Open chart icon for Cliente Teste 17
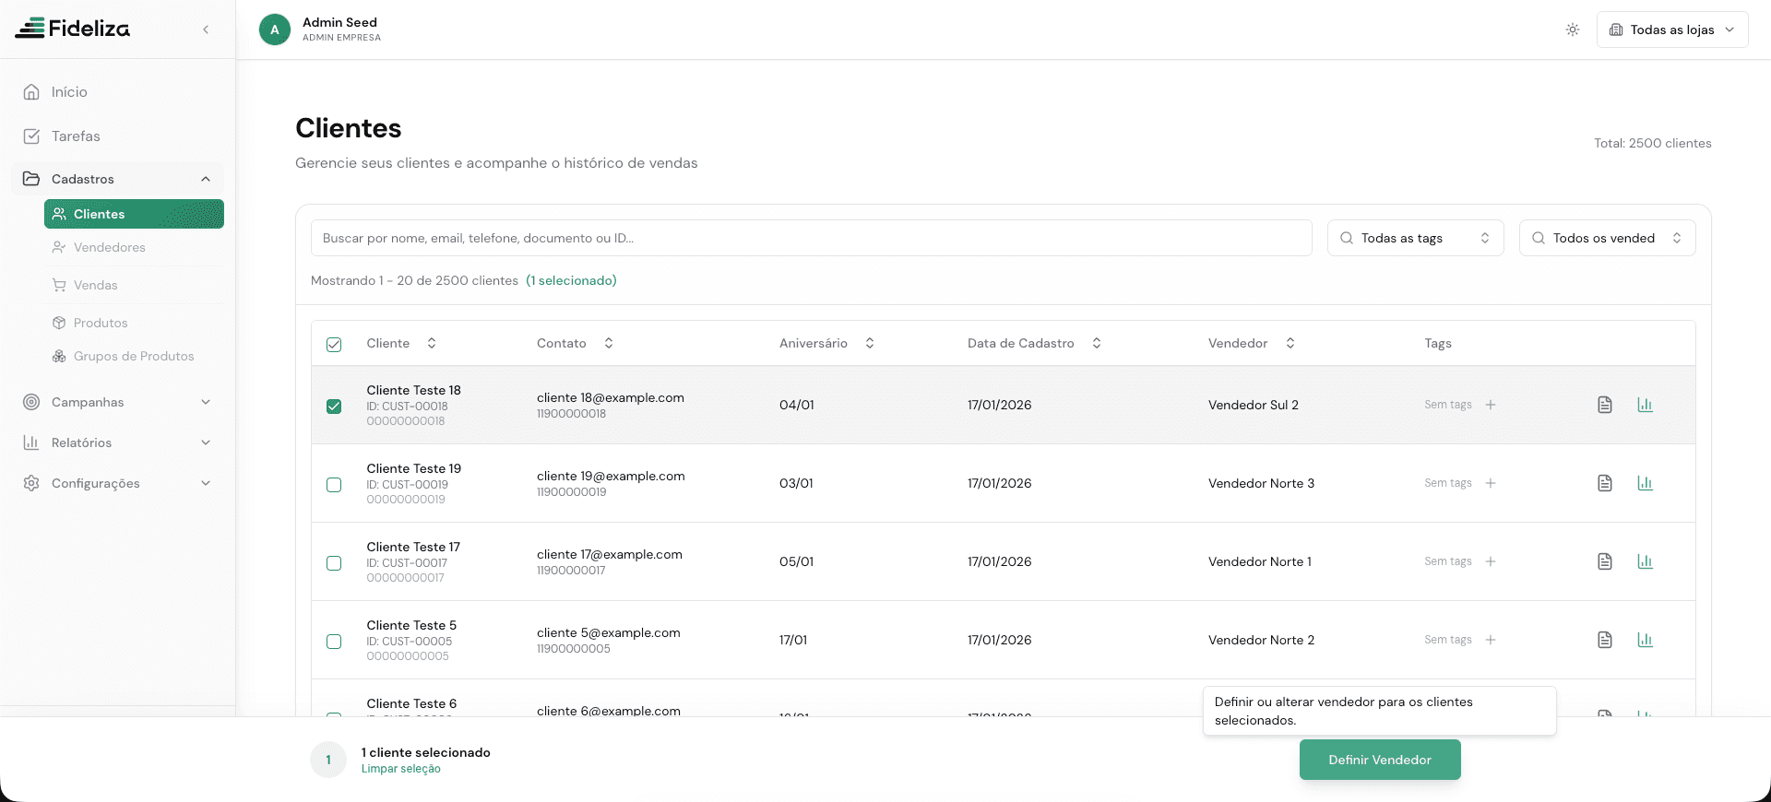Screen dimensions: 1771x802 click(1645, 561)
